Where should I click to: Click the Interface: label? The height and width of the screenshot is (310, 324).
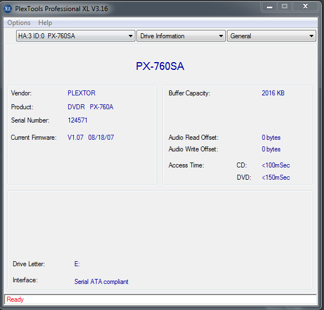(x=25, y=280)
